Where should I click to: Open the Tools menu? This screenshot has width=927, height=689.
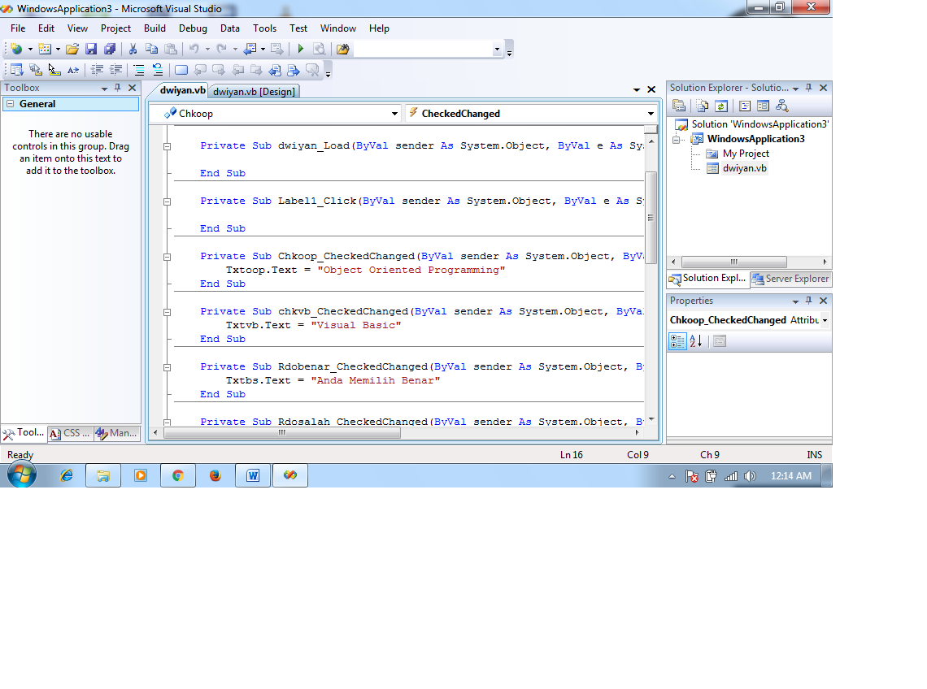264,28
